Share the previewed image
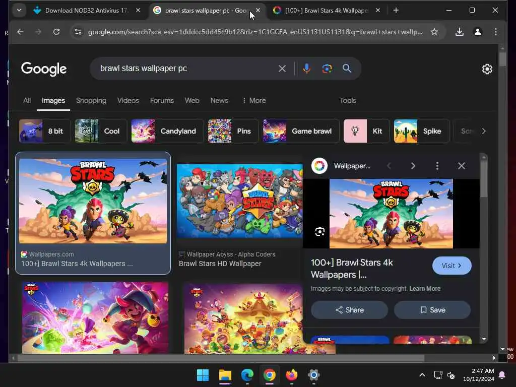Viewport: 516px width, 387px height. point(350,310)
